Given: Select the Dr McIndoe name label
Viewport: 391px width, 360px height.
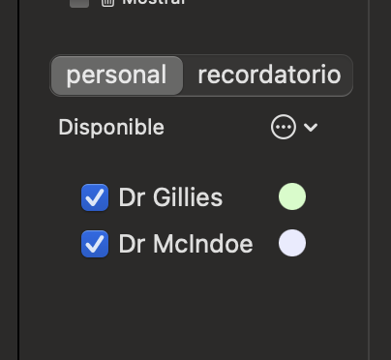Looking at the screenshot, I should [x=186, y=244].
